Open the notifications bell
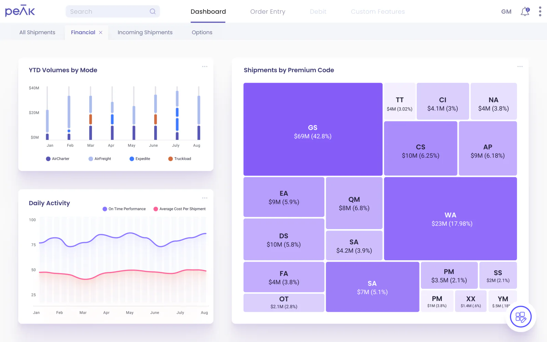 click(525, 11)
